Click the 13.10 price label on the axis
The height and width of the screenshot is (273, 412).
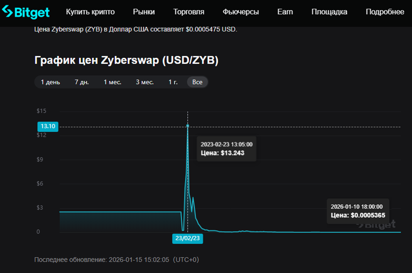click(x=48, y=126)
